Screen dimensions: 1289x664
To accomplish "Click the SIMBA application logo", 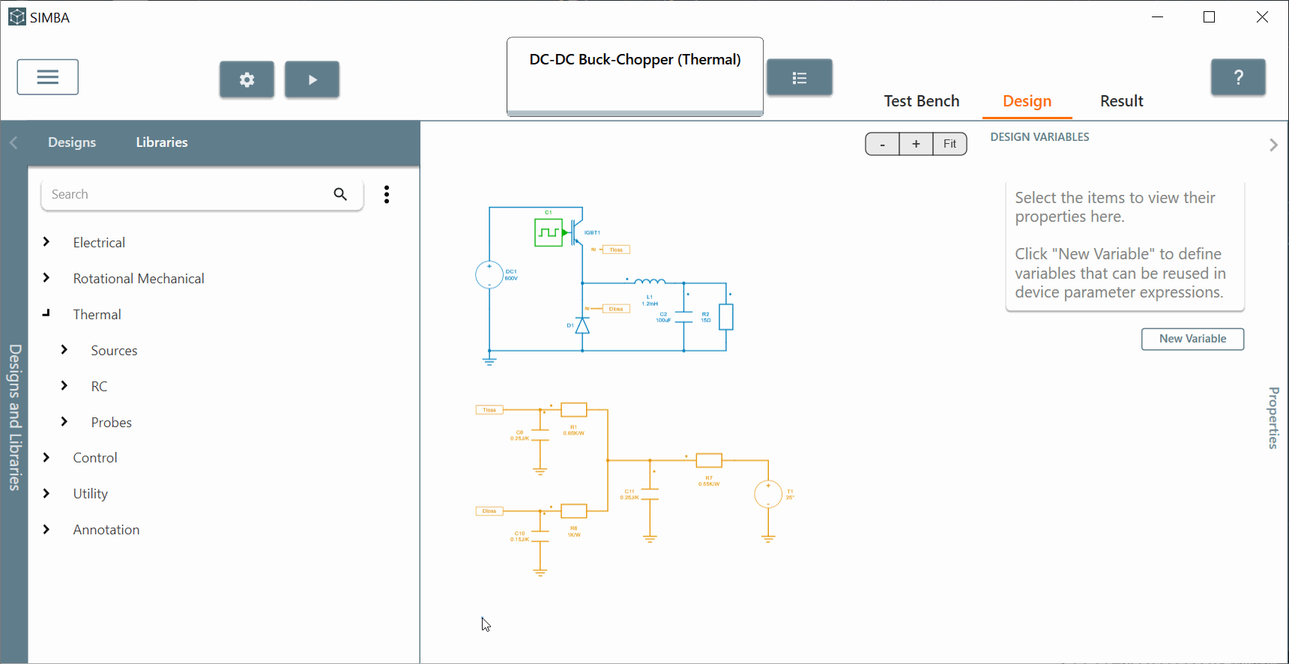I will point(17,17).
